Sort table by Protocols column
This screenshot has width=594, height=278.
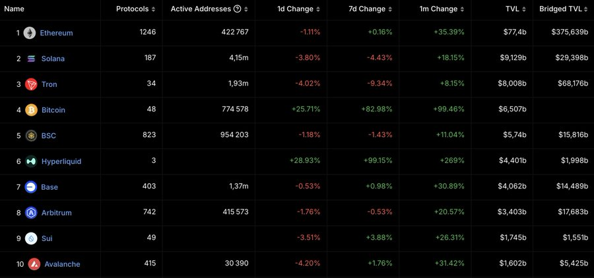pyautogui.click(x=136, y=9)
